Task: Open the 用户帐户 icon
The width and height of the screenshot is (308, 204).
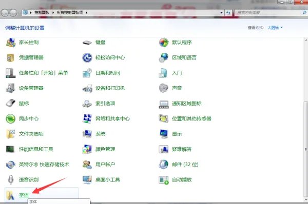Action: click(x=87, y=165)
